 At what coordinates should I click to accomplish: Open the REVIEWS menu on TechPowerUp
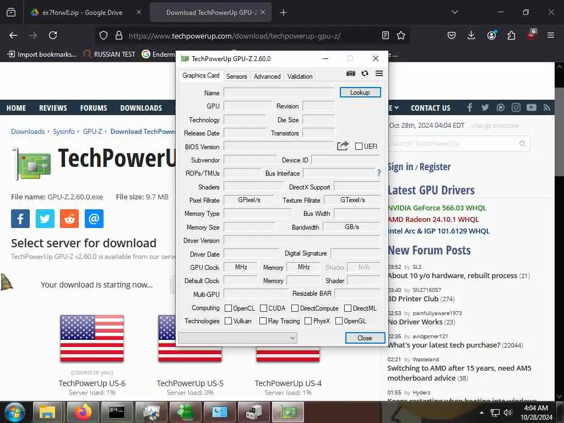(x=53, y=108)
